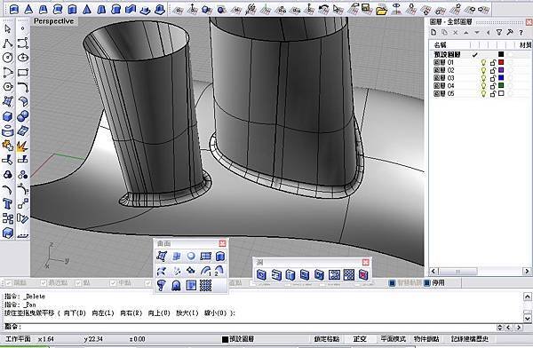The width and height of the screenshot is (533, 348).
Task: Click the blue color swatch of 圖層 03
Action: 501,78
